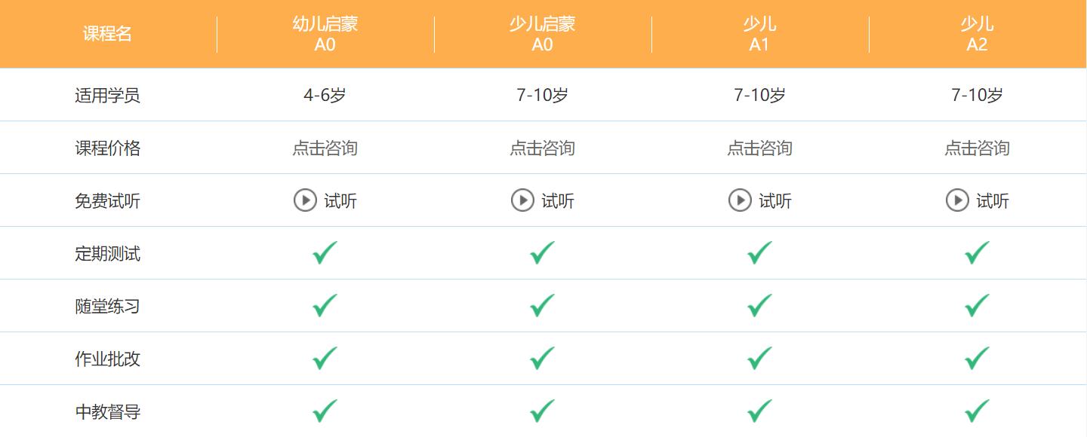The width and height of the screenshot is (1087, 437).
Task: Select the 少儿 A2 column header
Action: tap(977, 33)
